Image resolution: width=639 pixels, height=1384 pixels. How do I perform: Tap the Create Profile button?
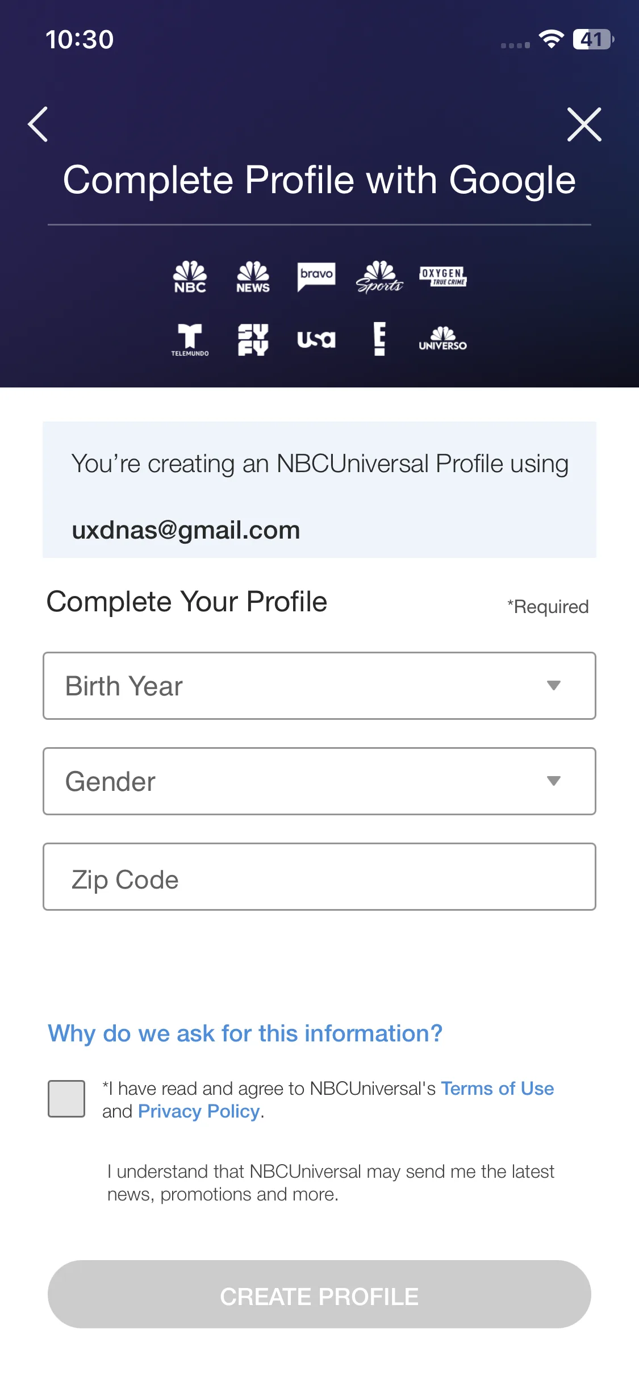[319, 1294]
